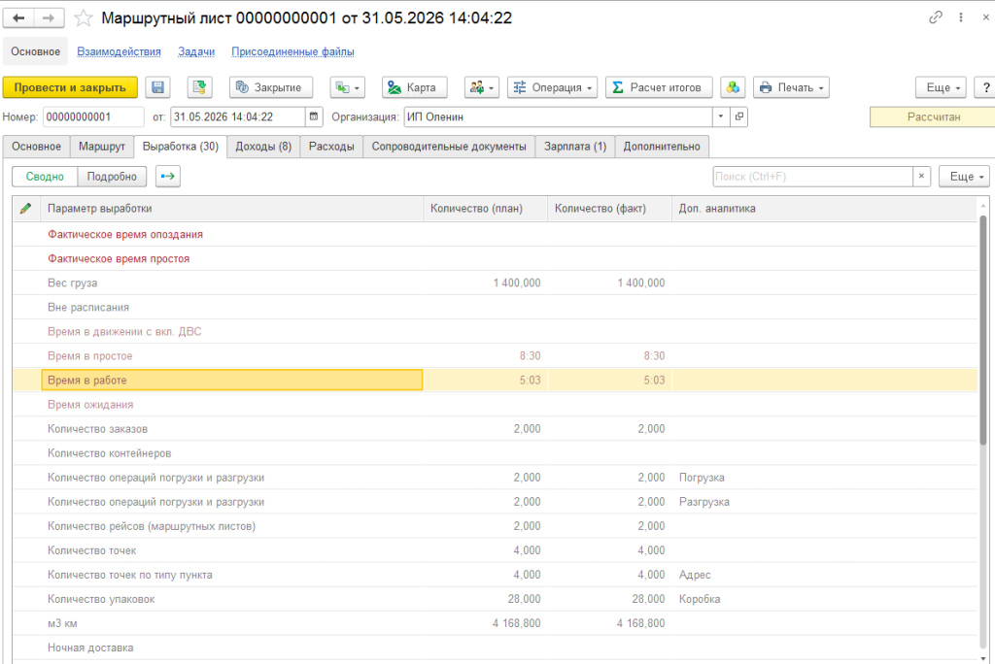Screen dimensions: 995x664
Task: Navigate back with the left arrow
Action: [x=18, y=17]
